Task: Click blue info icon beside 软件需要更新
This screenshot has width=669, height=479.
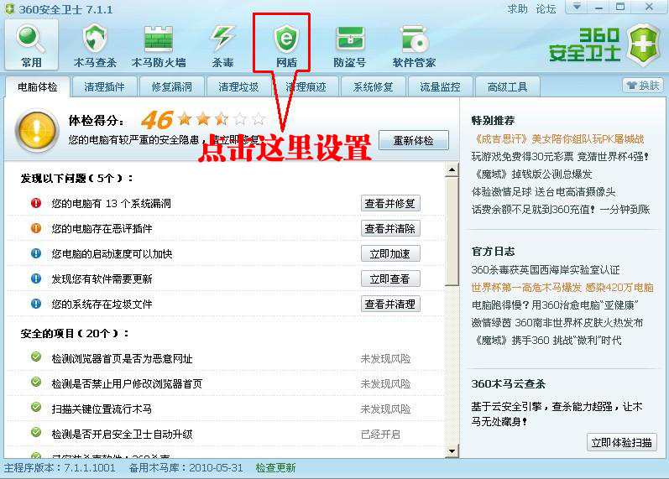Action: pyautogui.click(x=36, y=279)
